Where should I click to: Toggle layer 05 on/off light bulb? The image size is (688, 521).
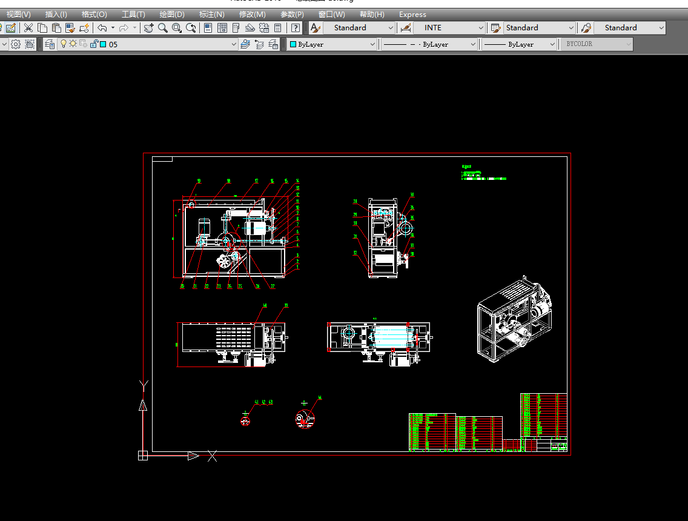(63, 44)
